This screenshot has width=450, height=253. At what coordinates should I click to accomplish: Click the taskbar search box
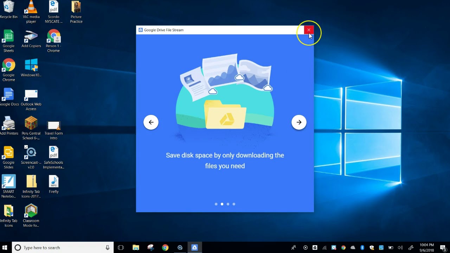63,248
